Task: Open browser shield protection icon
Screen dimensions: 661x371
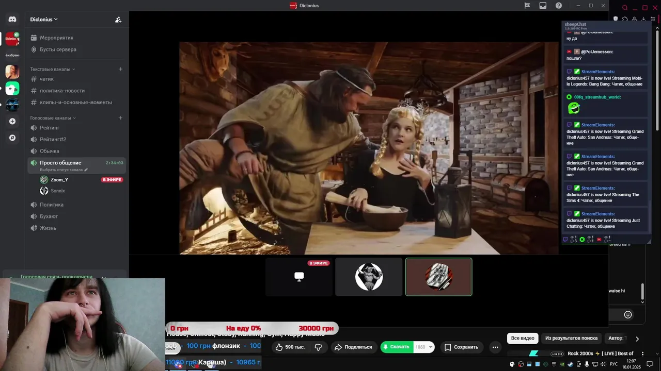Action: [616, 19]
